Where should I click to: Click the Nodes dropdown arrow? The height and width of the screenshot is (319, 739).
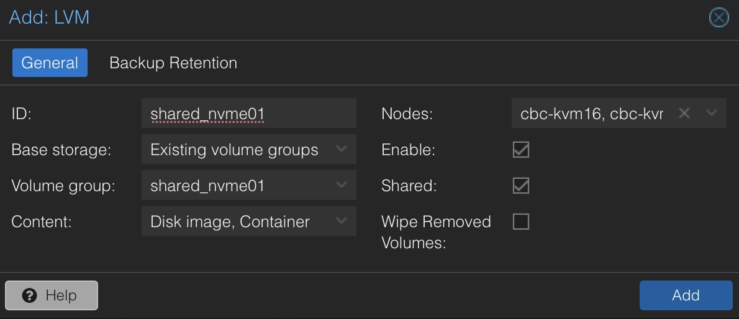pos(712,114)
